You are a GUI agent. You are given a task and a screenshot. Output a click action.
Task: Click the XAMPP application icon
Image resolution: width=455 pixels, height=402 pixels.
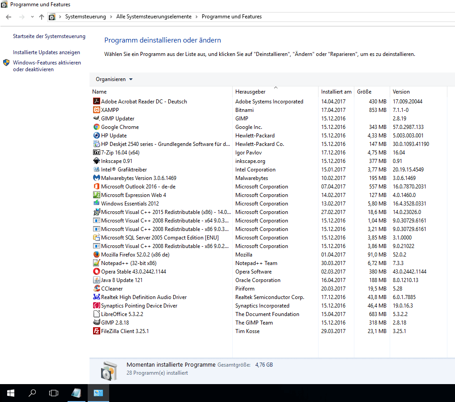96,110
